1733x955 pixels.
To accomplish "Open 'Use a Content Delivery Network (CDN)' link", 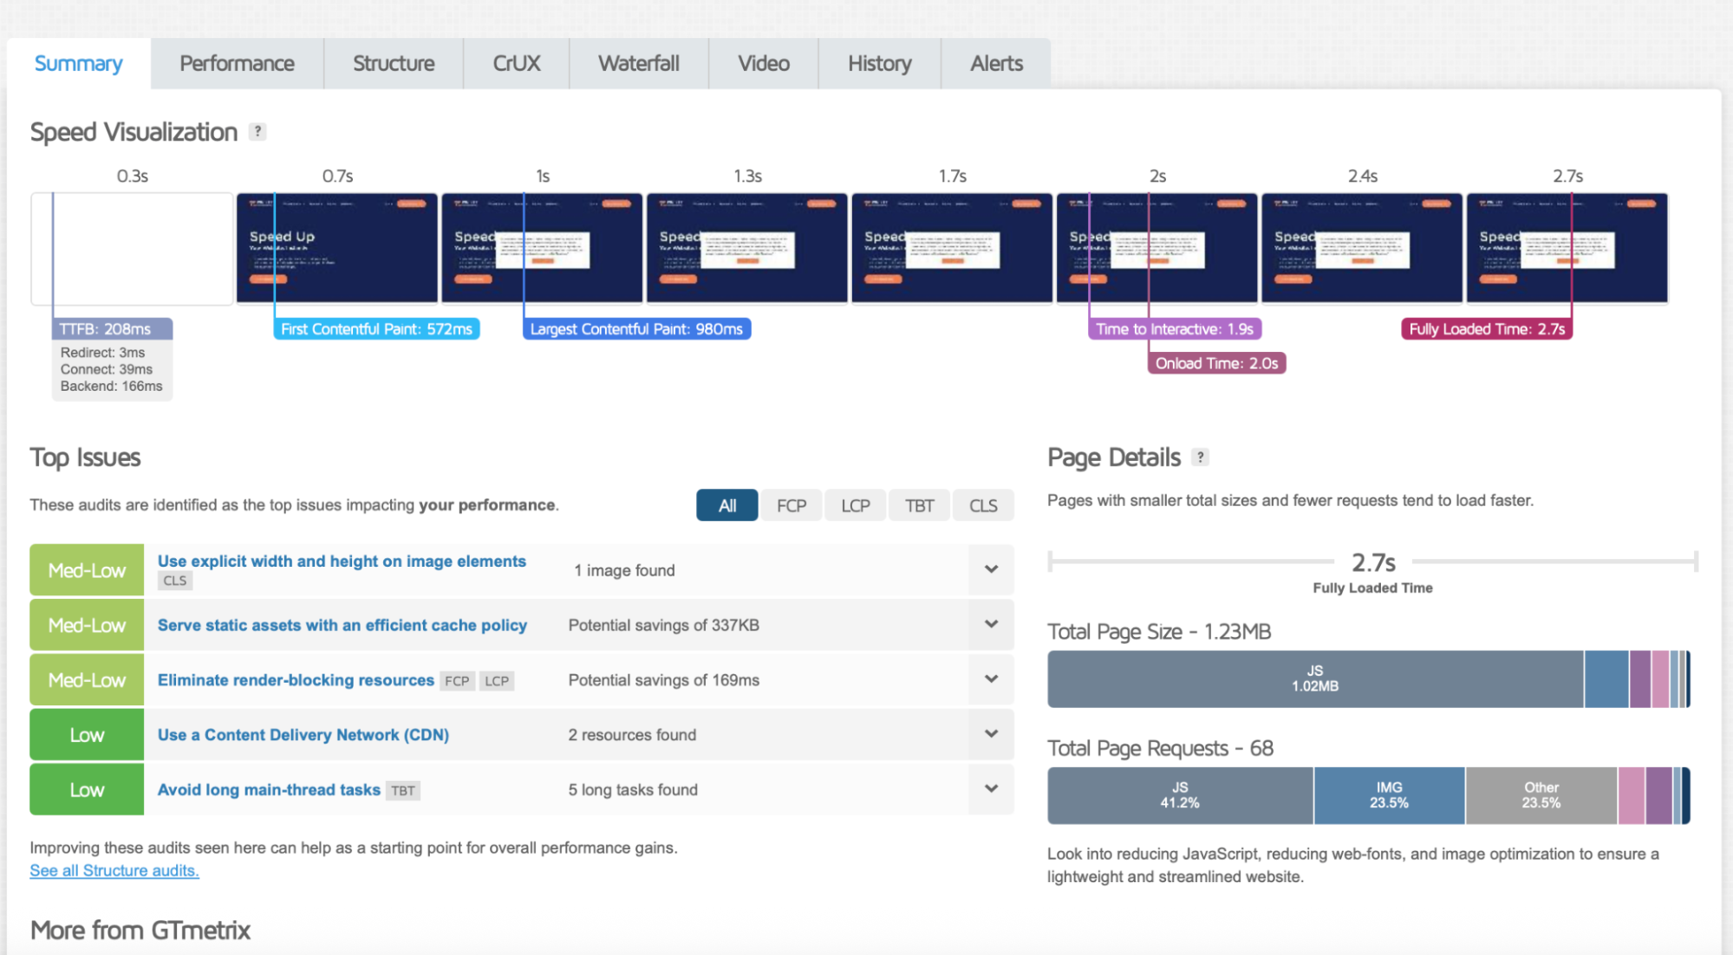I will click(303, 735).
